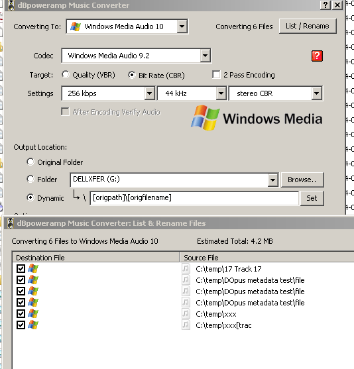Click the music note icon beside C:\temp\xxx
The height and width of the screenshot is (369, 354).
coord(186,314)
